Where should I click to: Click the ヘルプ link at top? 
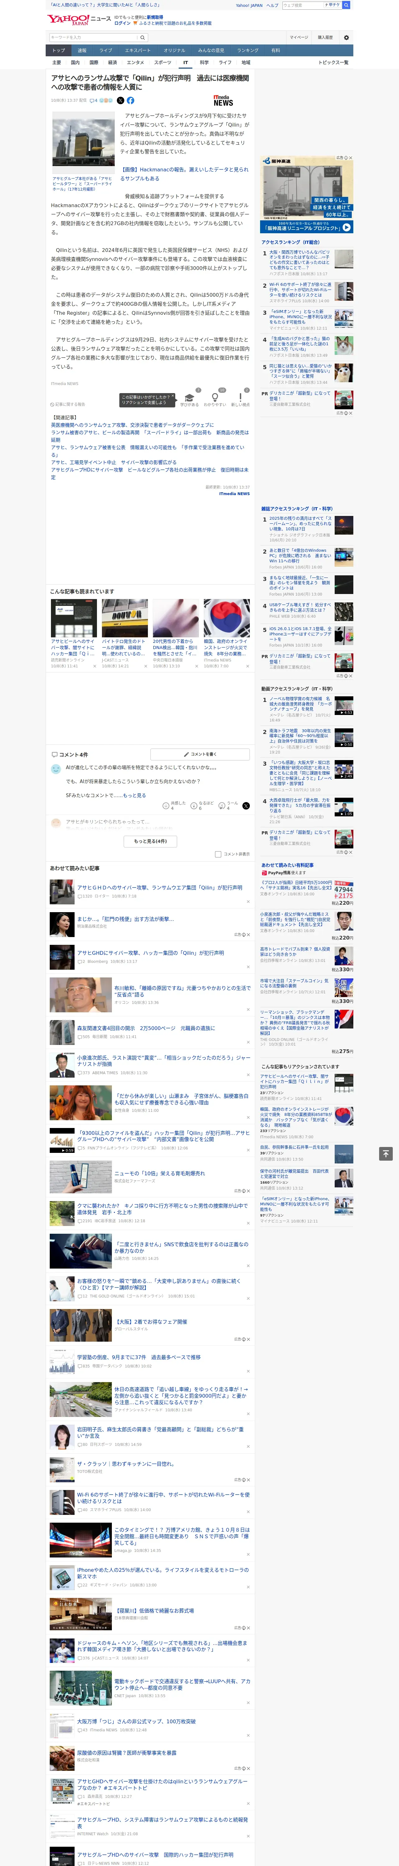[272, 5]
